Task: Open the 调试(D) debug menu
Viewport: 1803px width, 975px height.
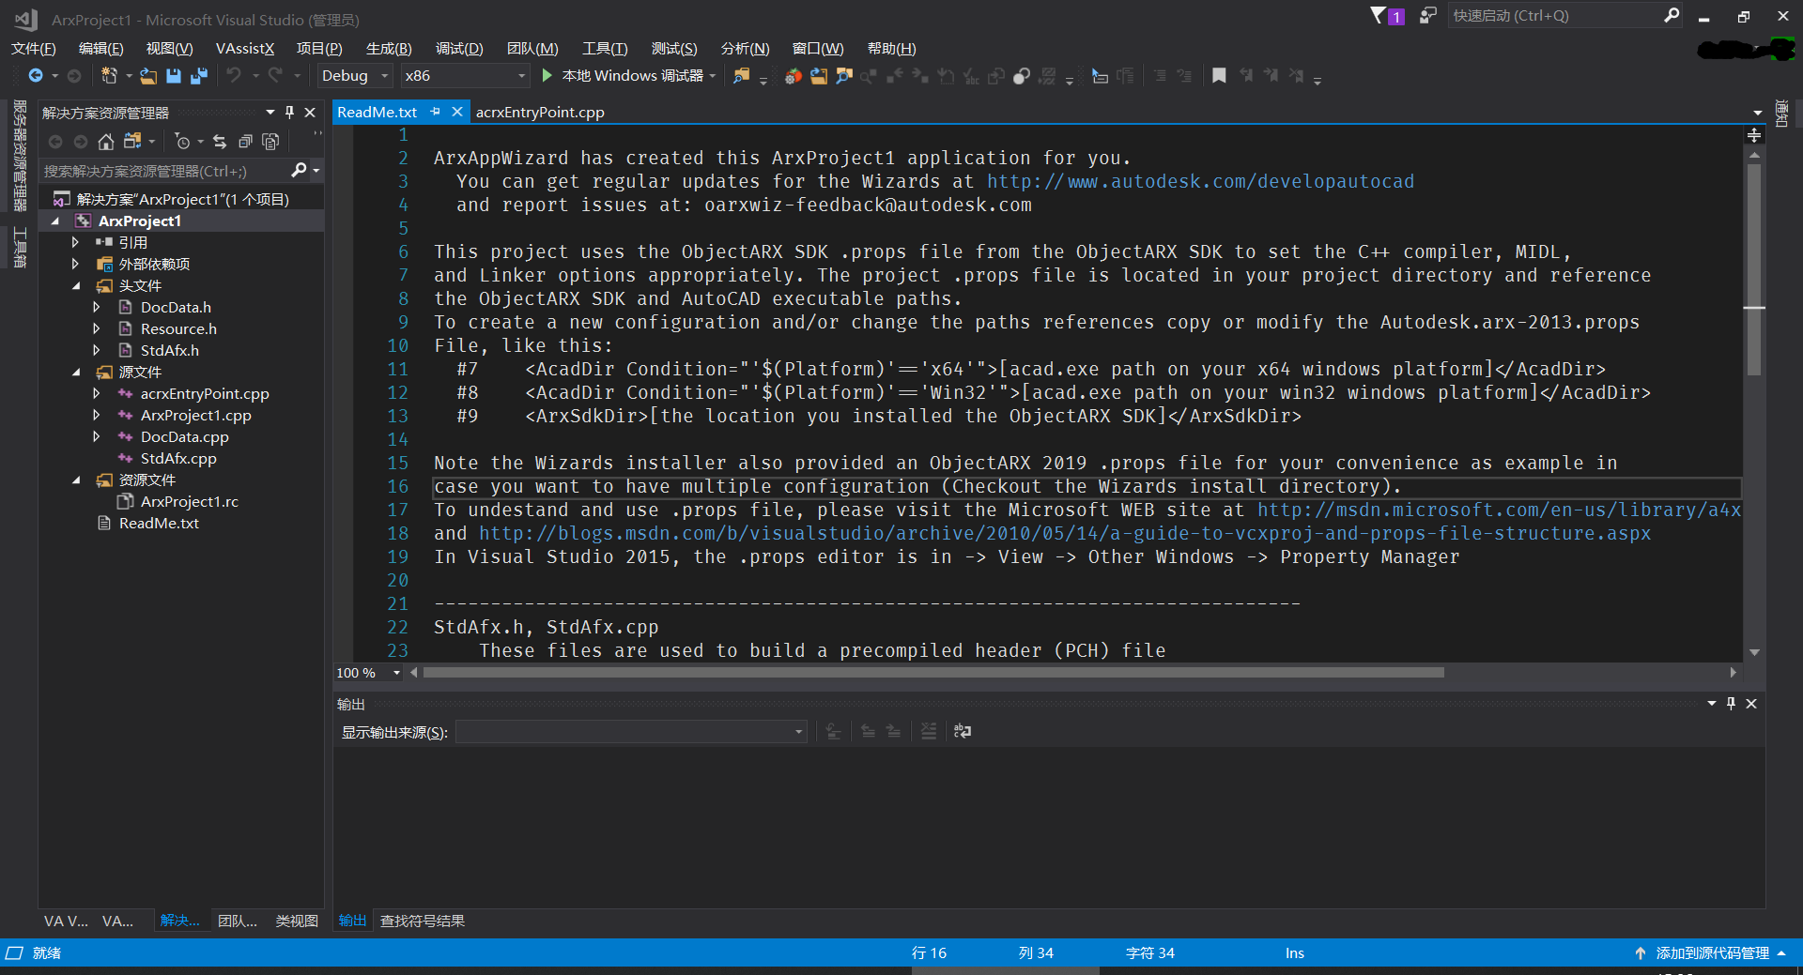Action: pos(459,49)
